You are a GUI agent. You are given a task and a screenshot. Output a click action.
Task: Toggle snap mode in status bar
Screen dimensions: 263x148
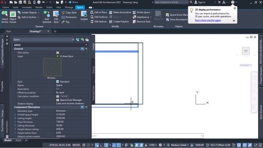click(89, 145)
